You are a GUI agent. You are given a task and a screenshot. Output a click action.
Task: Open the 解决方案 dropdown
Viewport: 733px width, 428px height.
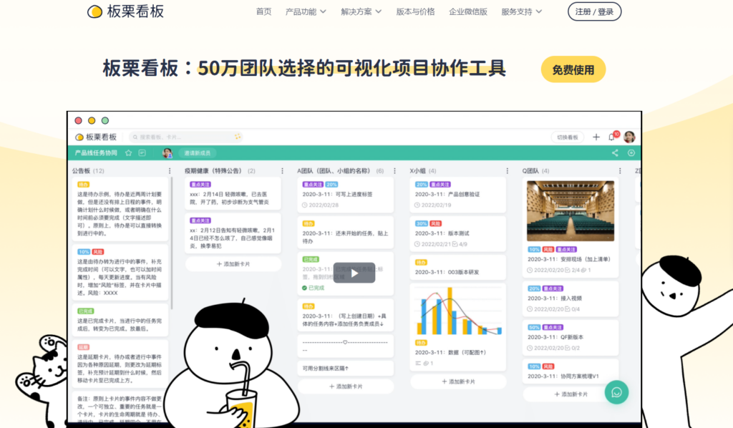point(356,11)
